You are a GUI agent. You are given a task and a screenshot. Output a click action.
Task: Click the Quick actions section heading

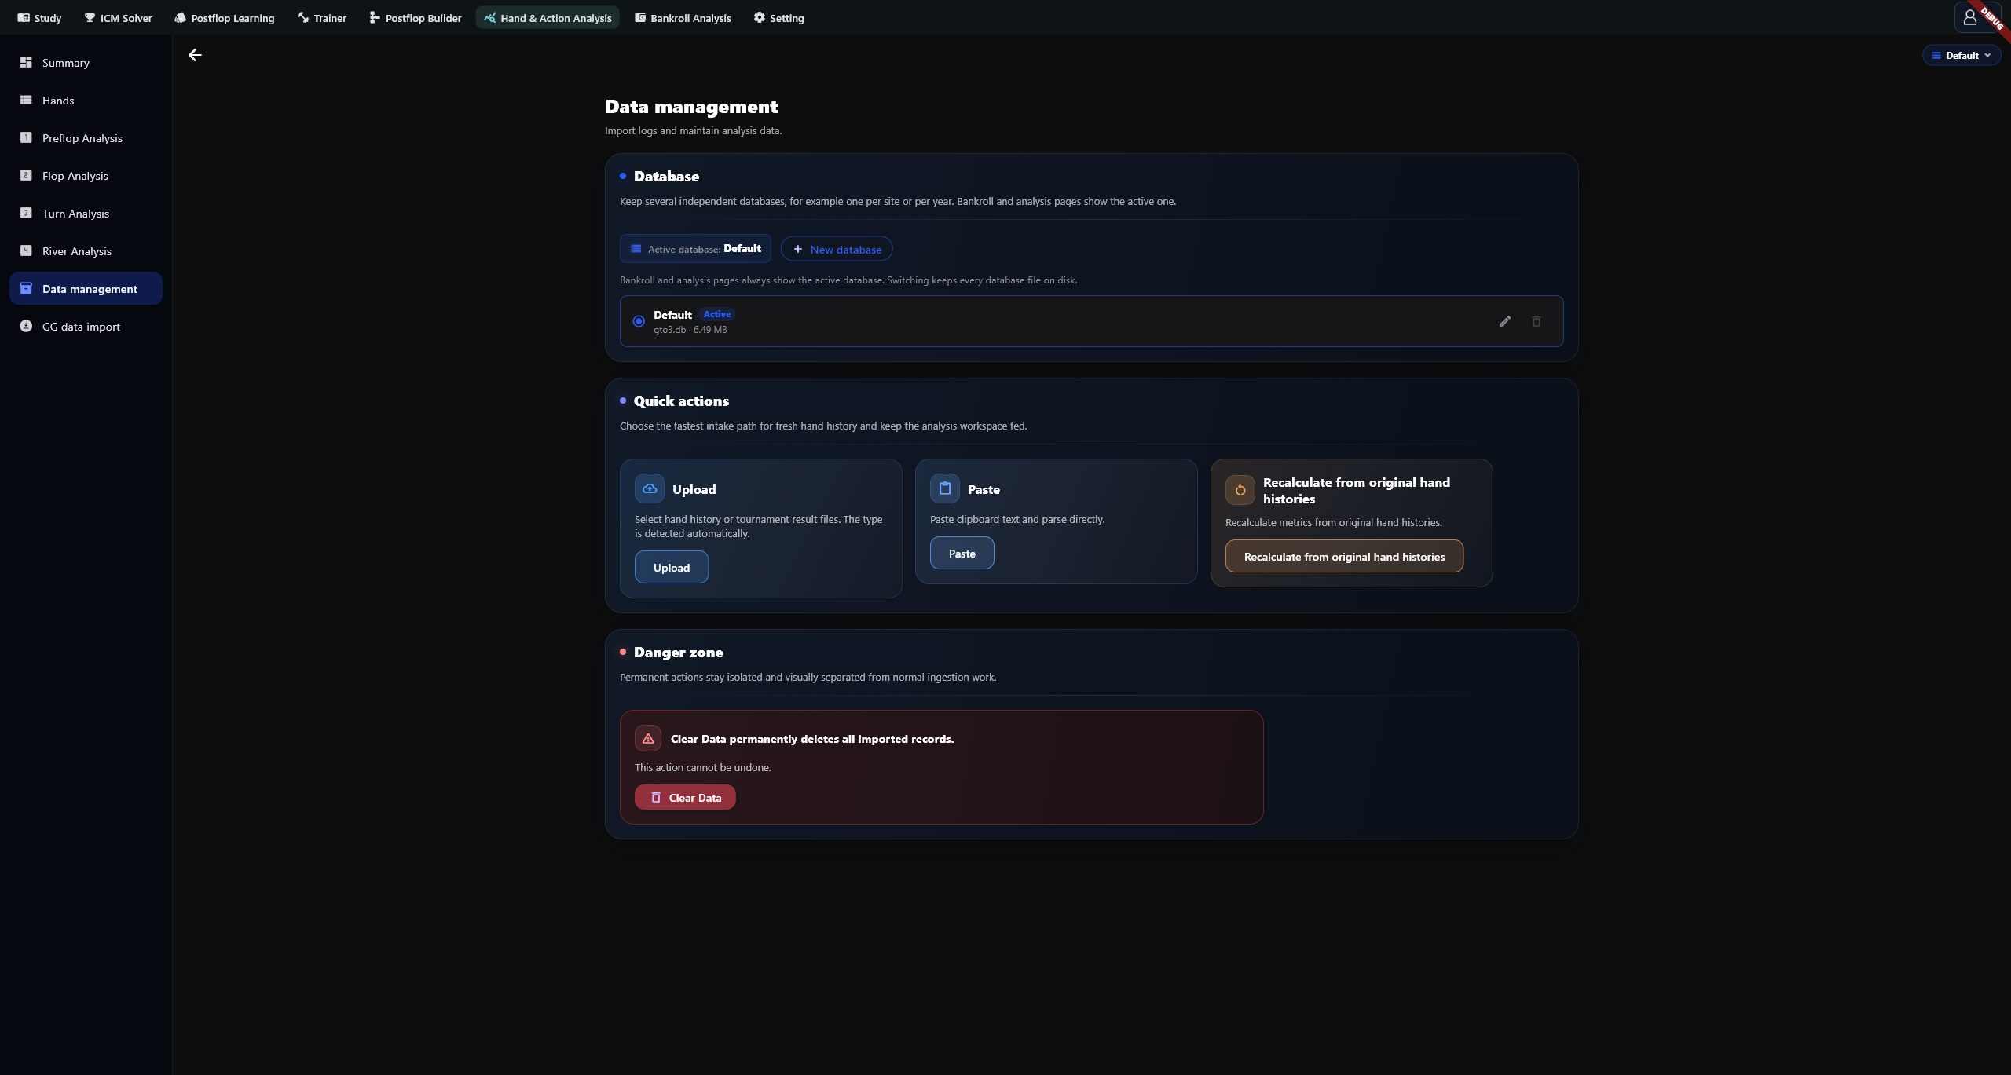tap(681, 401)
